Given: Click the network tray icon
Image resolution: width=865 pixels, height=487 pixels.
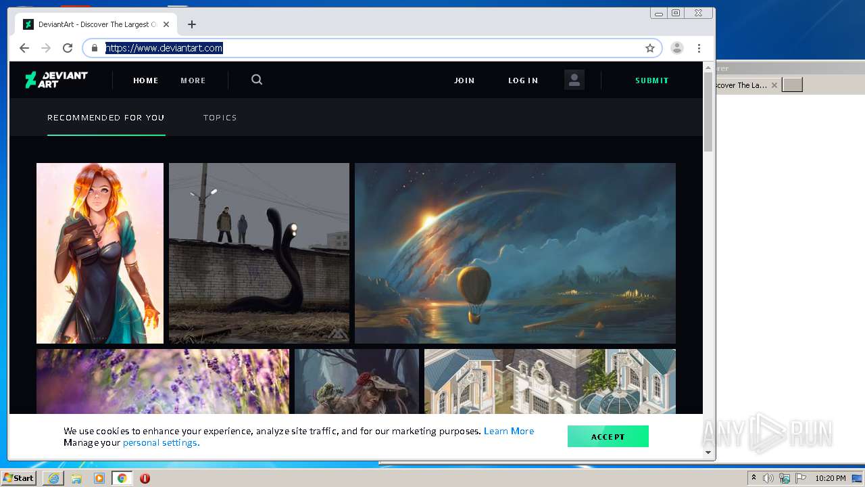Looking at the screenshot, I should click(785, 478).
